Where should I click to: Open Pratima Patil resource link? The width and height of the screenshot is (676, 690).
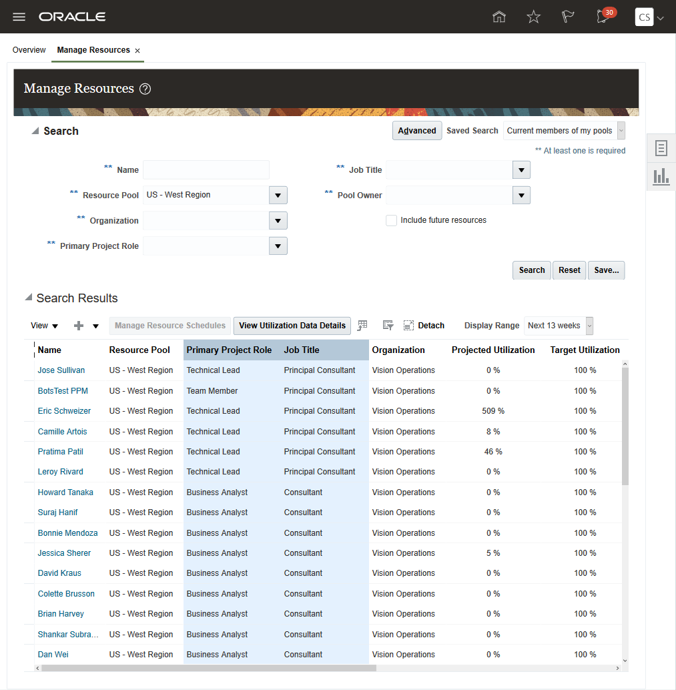pos(60,452)
